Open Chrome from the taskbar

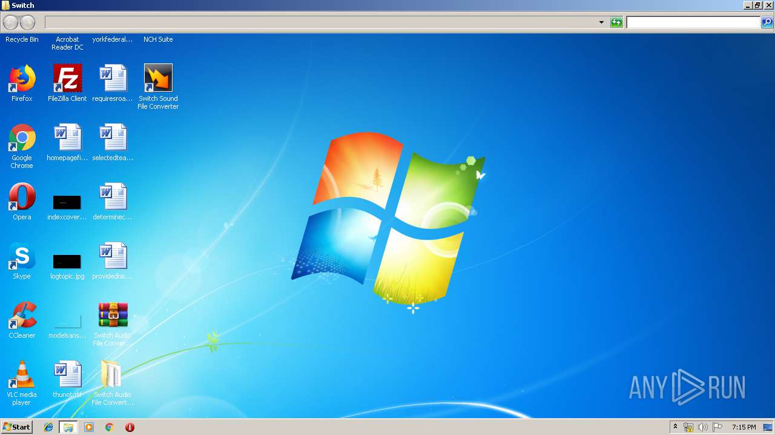[x=110, y=427]
